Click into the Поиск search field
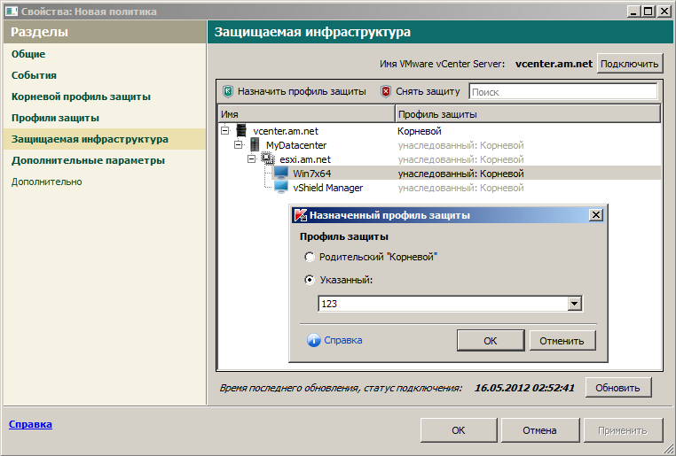The height and width of the screenshot is (456, 676). coord(563,91)
